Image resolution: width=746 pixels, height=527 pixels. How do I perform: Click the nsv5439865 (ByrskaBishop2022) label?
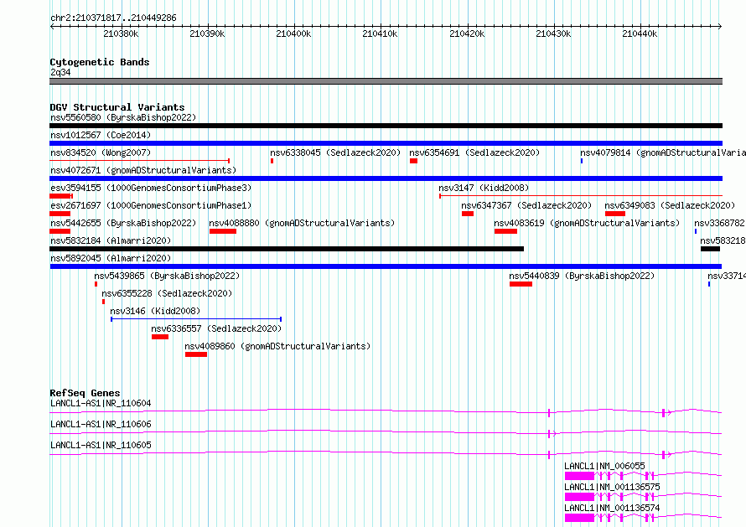click(167, 276)
